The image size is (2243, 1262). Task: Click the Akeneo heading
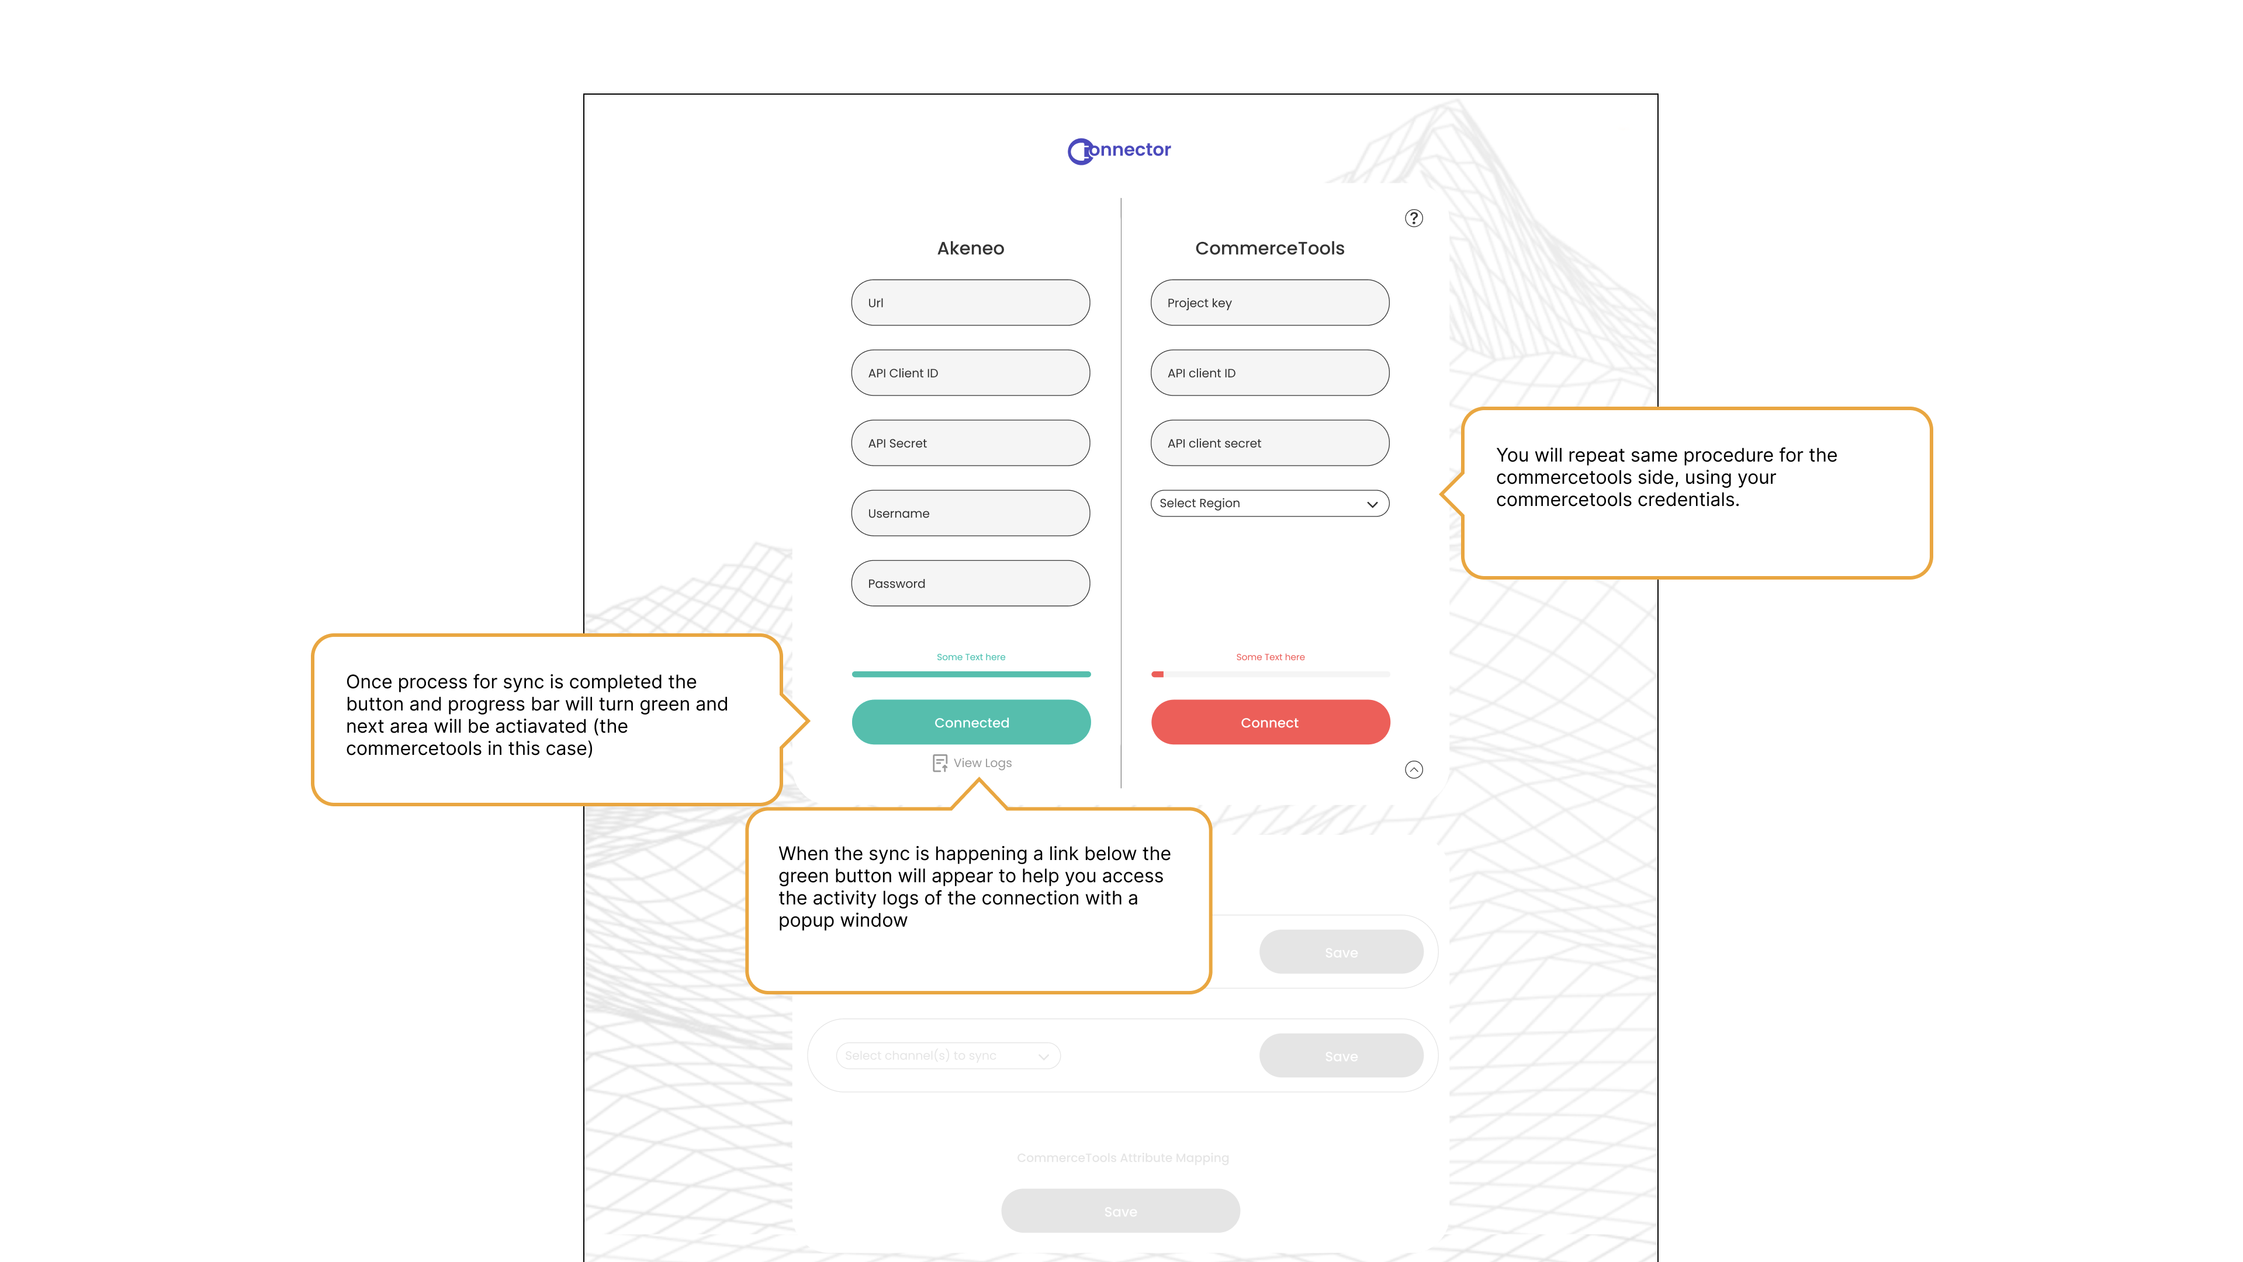pos(970,249)
